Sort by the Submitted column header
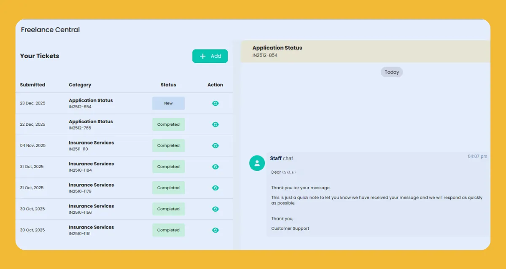The image size is (506, 269). (32, 84)
